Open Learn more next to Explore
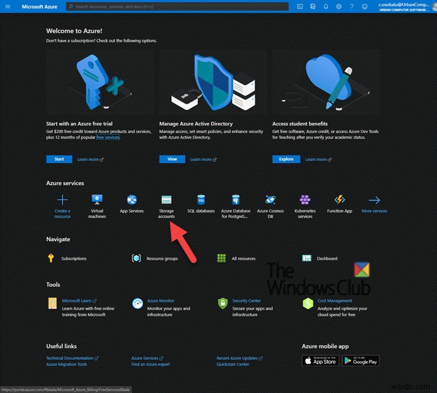 point(318,159)
